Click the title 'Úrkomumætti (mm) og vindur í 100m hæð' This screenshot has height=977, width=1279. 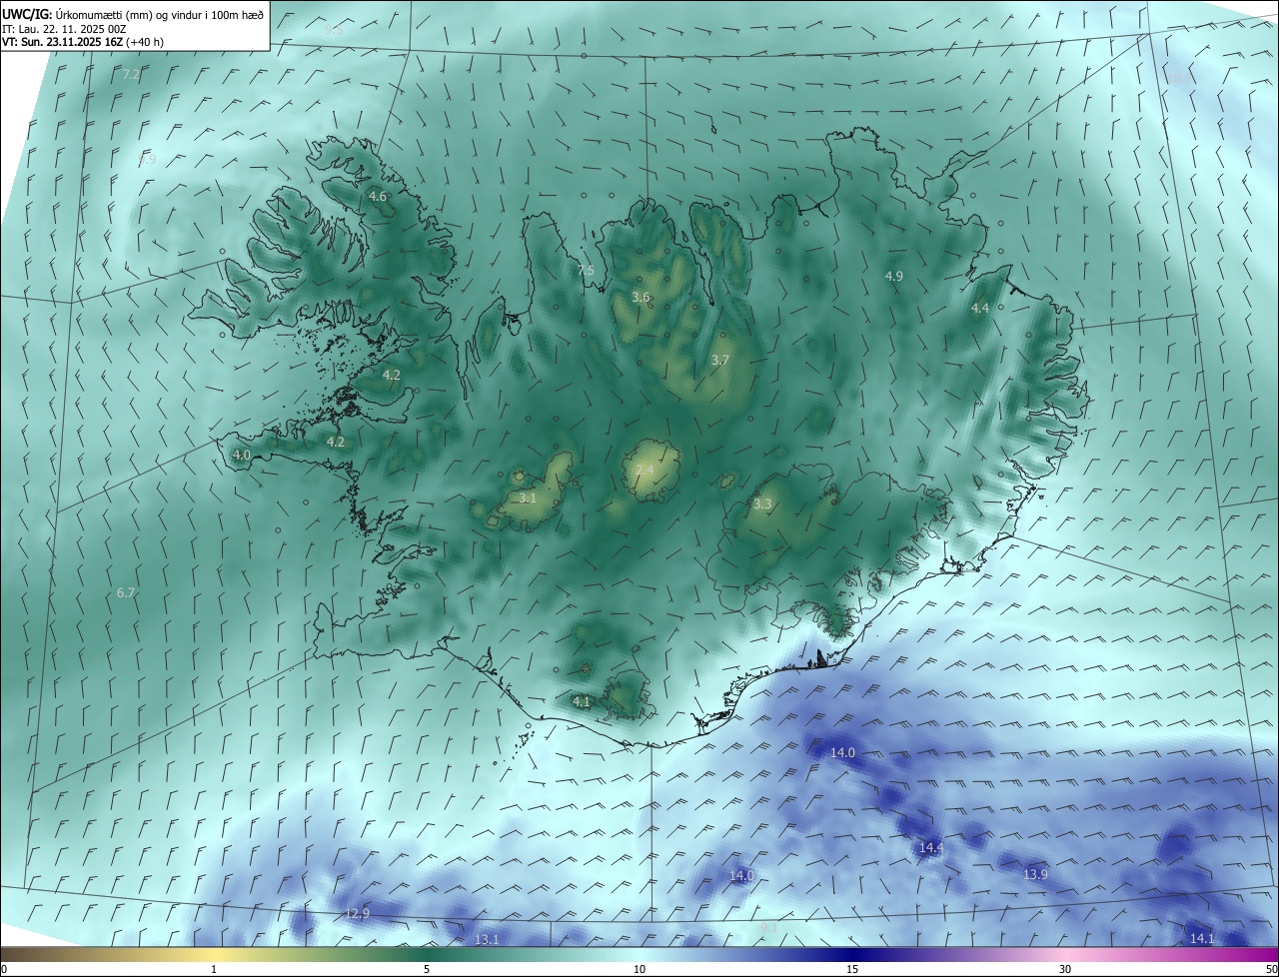click(161, 13)
